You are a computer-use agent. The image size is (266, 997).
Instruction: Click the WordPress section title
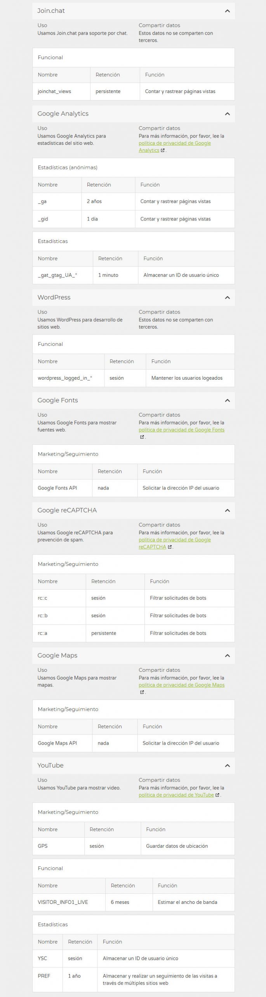(54, 298)
